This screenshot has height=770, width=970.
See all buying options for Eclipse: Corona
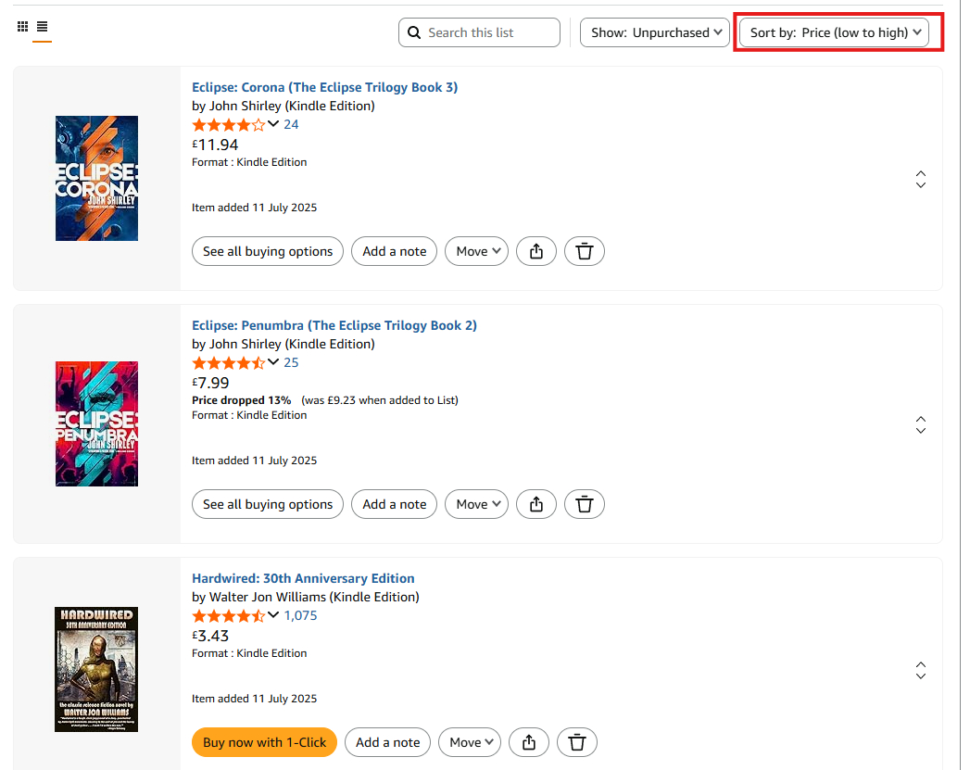(267, 251)
